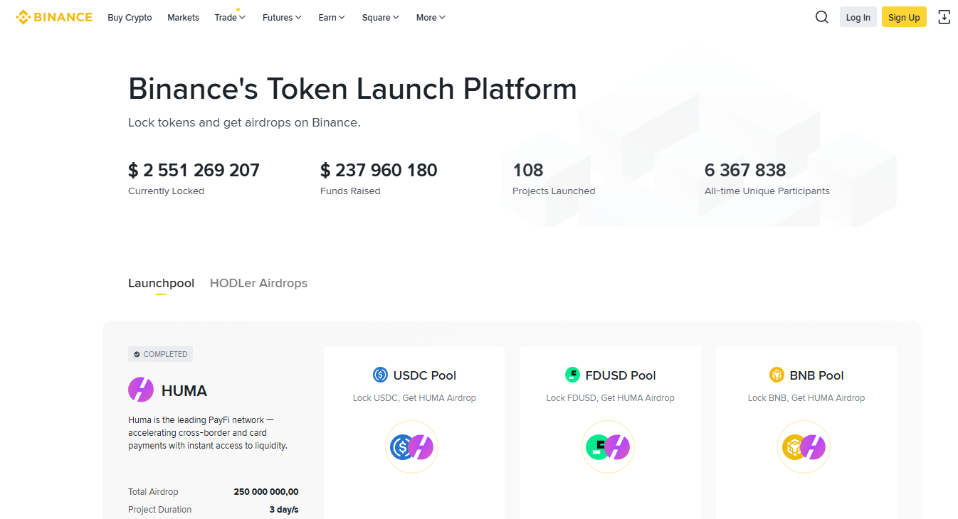
Task: Click the app download icon
Action: [944, 17]
